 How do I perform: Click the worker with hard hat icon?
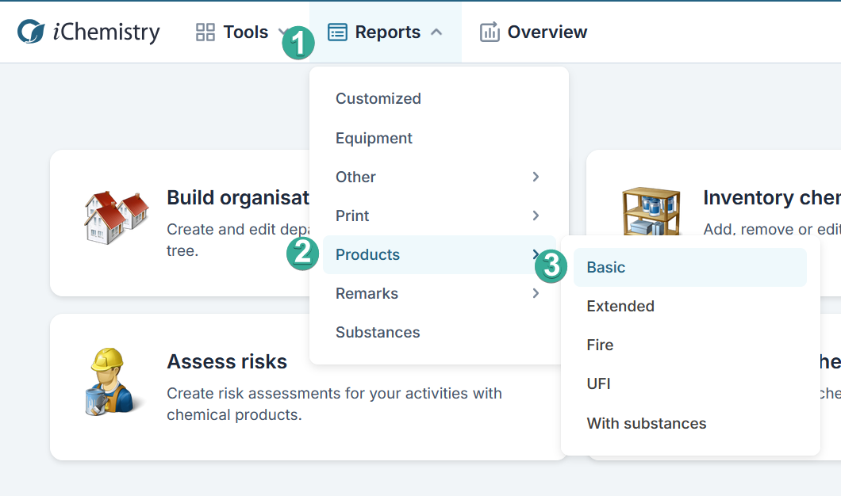point(113,381)
